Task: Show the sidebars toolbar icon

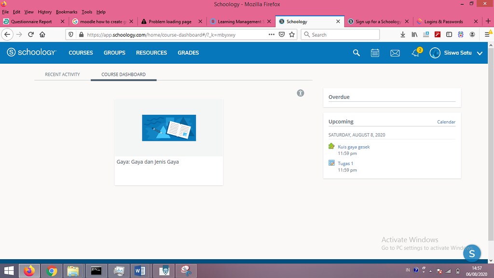Action: (x=449, y=35)
